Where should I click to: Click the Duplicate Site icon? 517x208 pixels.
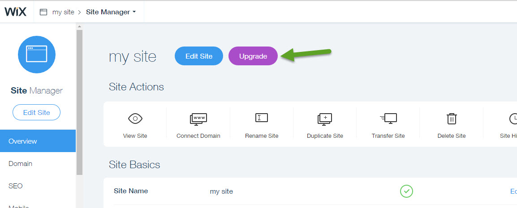point(325,119)
